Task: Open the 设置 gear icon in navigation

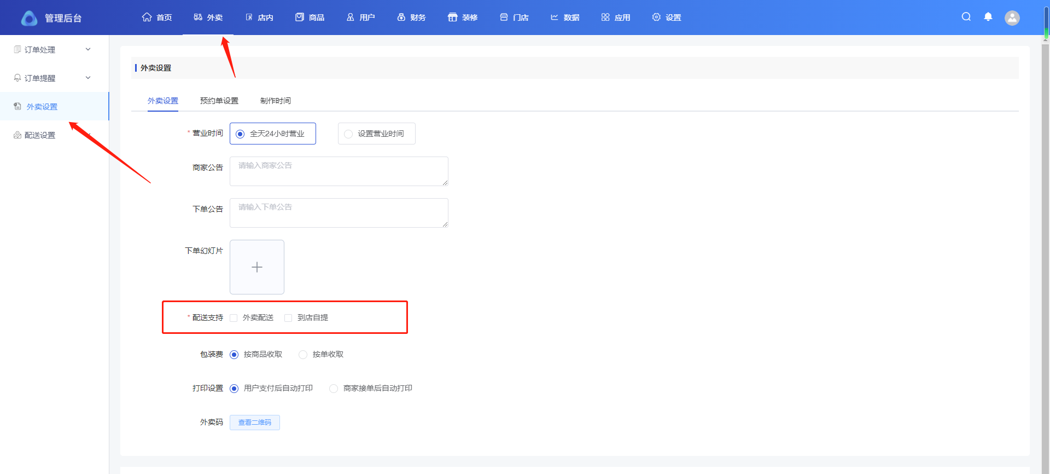Action: pos(656,18)
